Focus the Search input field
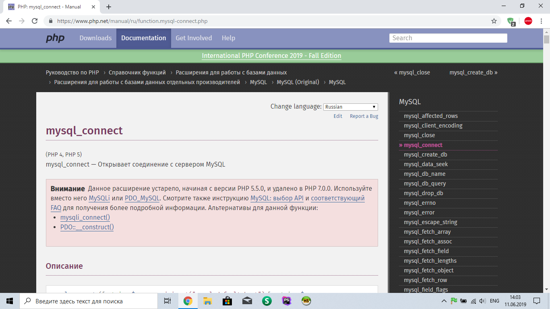 448,38
